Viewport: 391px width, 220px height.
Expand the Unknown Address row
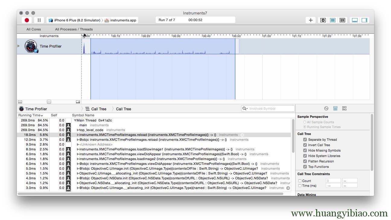tap(78, 144)
